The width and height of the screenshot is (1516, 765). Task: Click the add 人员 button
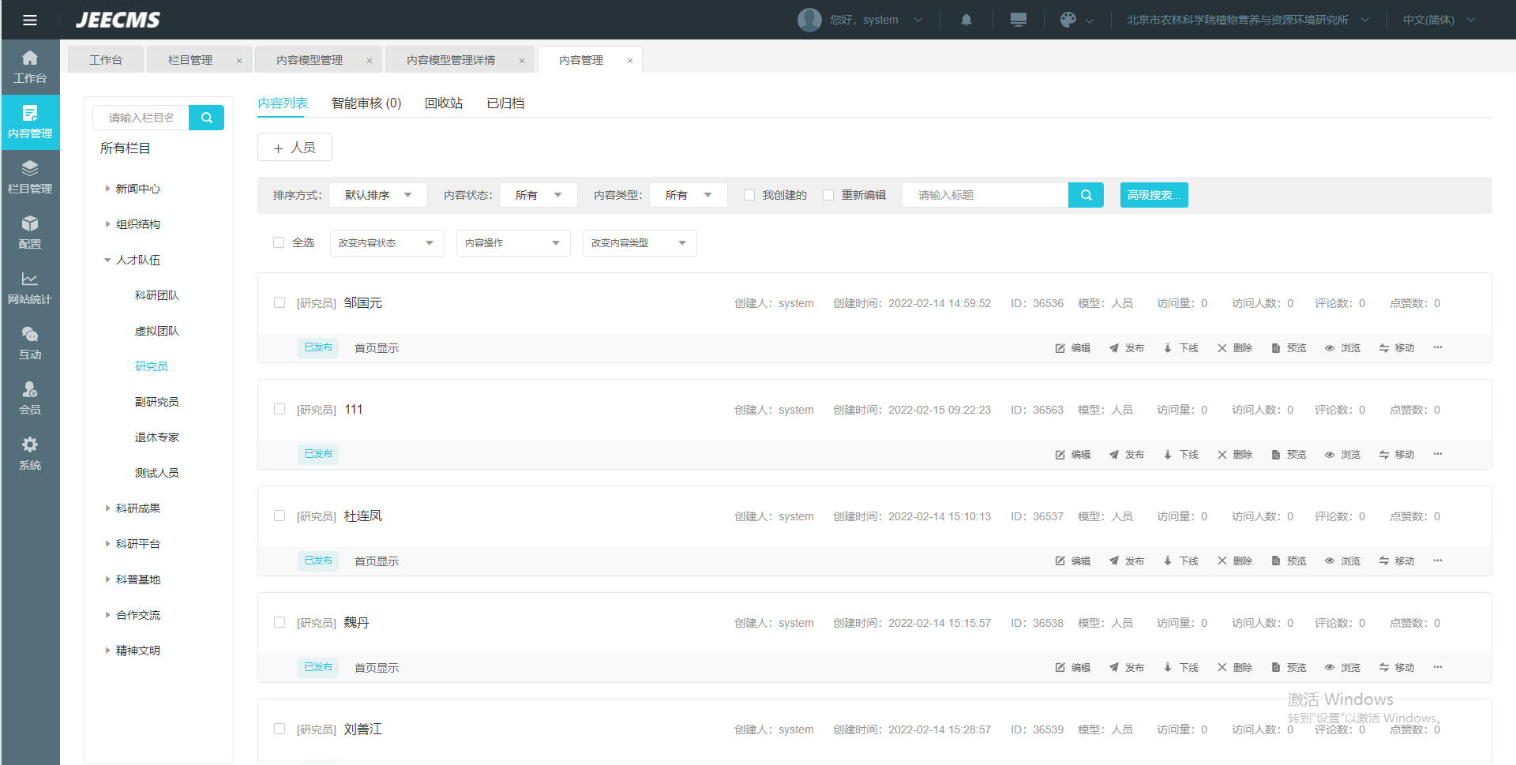tap(295, 148)
